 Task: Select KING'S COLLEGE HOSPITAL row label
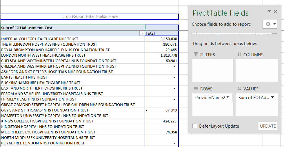(73, 121)
